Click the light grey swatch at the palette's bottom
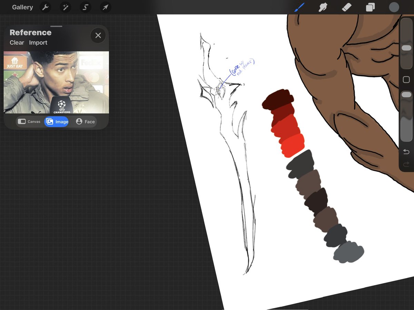The image size is (414, 310). 348,252
